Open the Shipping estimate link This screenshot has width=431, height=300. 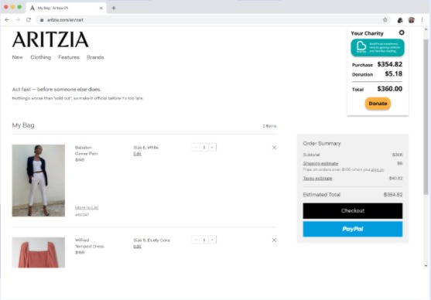pos(320,163)
